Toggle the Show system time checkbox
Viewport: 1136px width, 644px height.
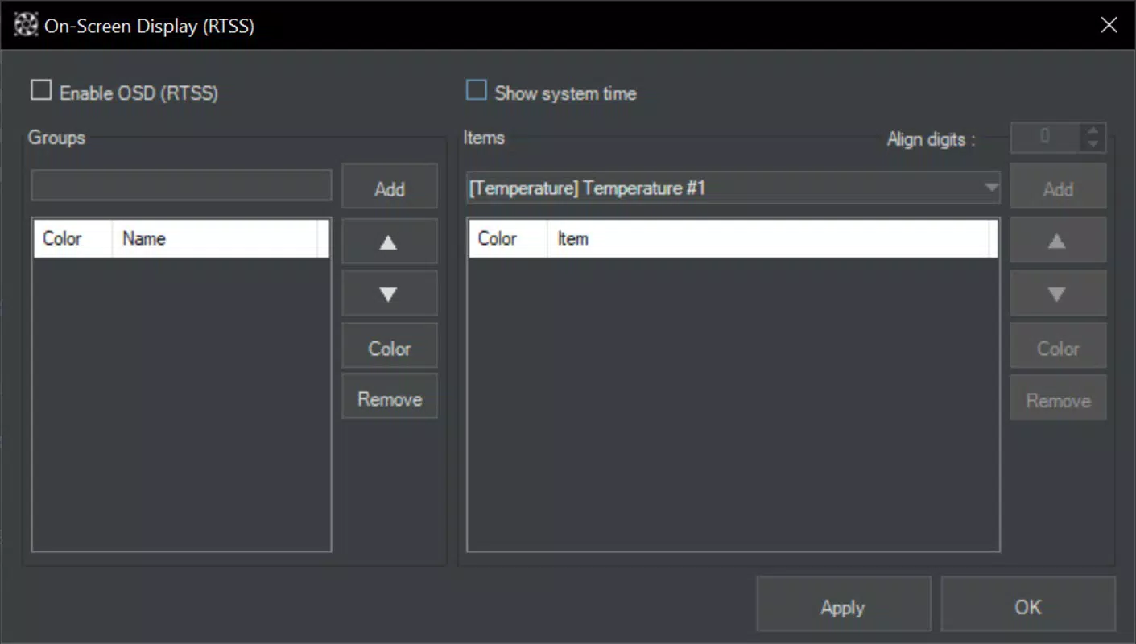click(477, 91)
